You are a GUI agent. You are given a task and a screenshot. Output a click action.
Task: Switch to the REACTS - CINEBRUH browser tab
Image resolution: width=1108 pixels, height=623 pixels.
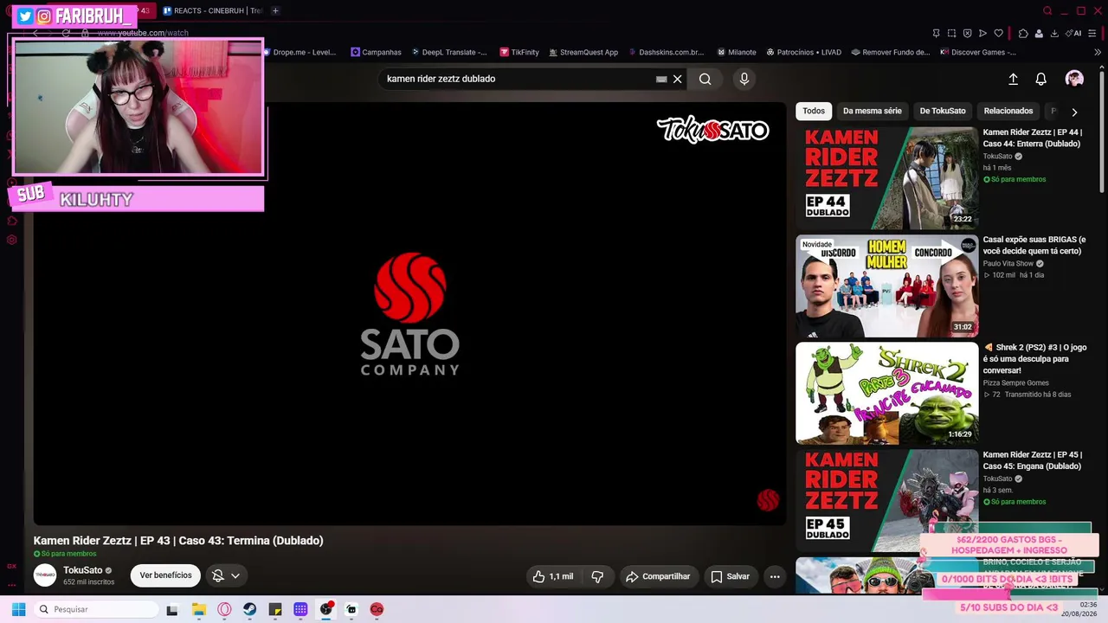tap(211, 10)
